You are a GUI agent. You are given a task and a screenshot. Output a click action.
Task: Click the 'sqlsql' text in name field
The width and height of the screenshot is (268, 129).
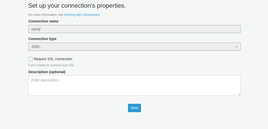36,29
